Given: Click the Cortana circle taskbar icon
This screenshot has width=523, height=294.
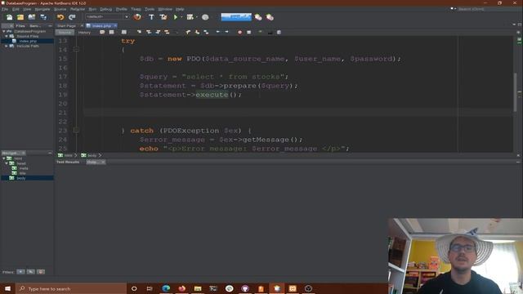Looking at the screenshot, I should point(134,288).
